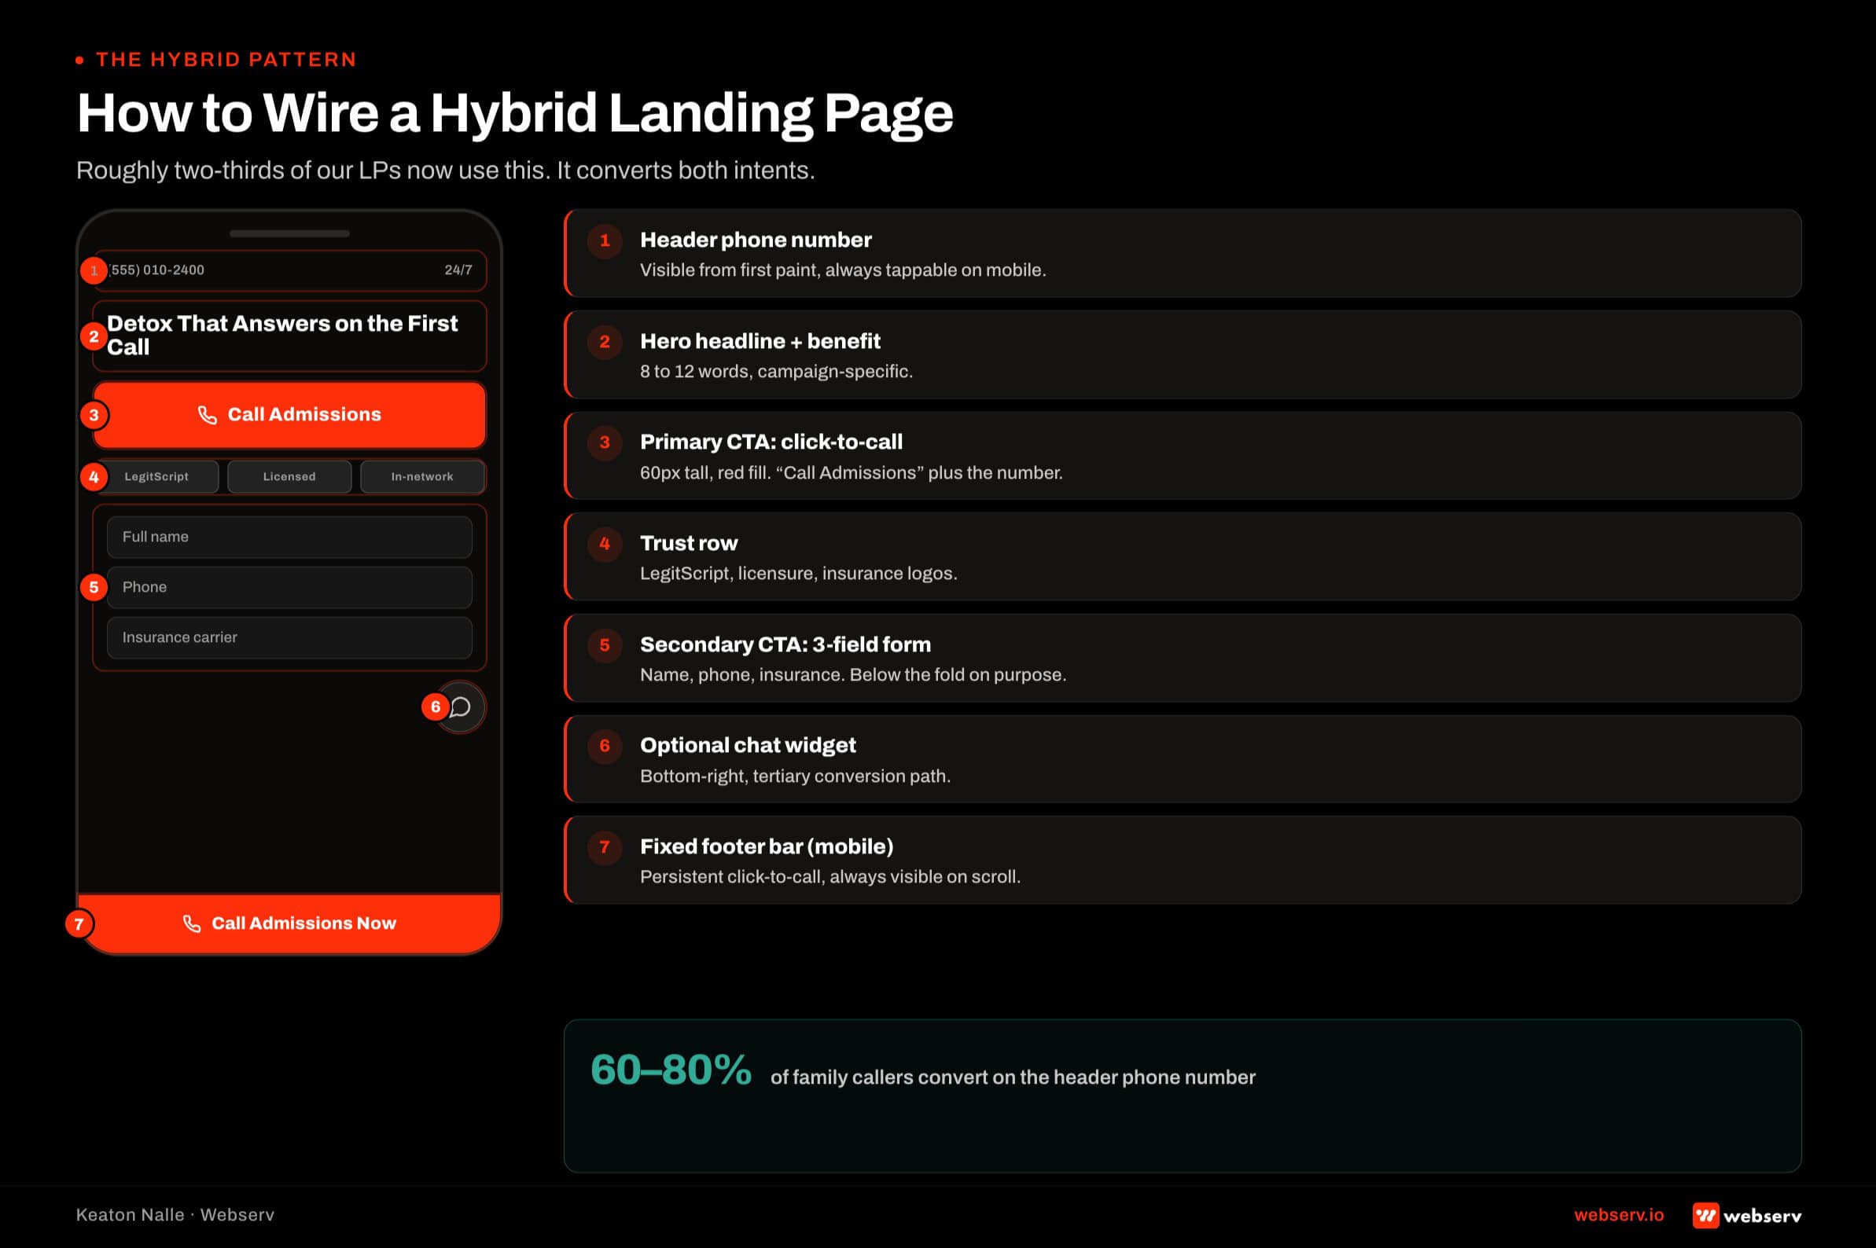Tap the Call Admissions Now footer bar
This screenshot has width=1876, height=1248.
coord(289,923)
